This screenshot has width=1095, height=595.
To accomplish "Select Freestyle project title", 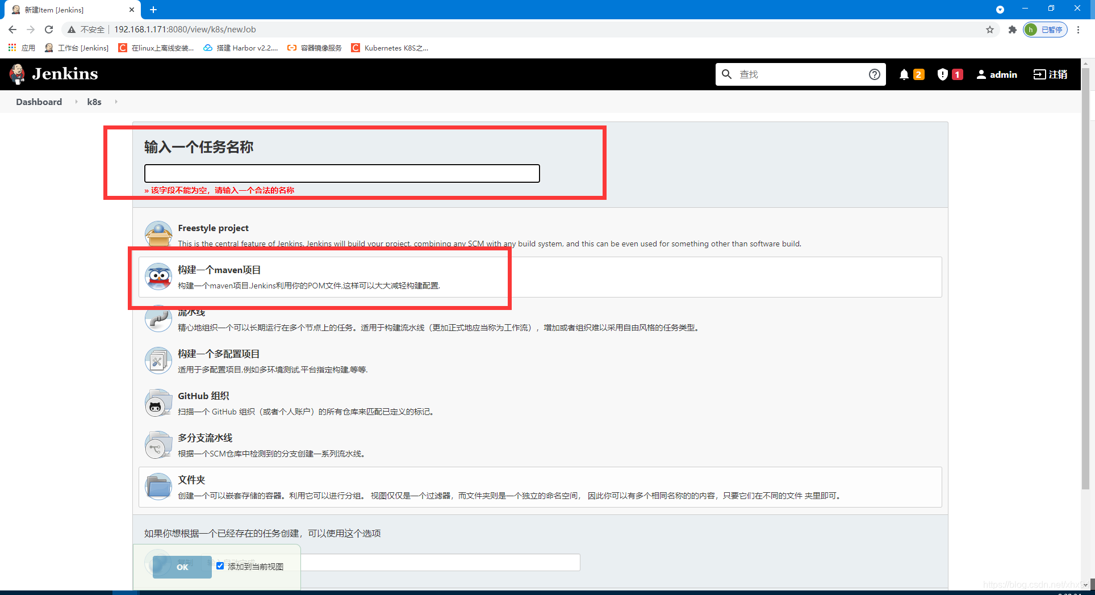I will coord(214,228).
